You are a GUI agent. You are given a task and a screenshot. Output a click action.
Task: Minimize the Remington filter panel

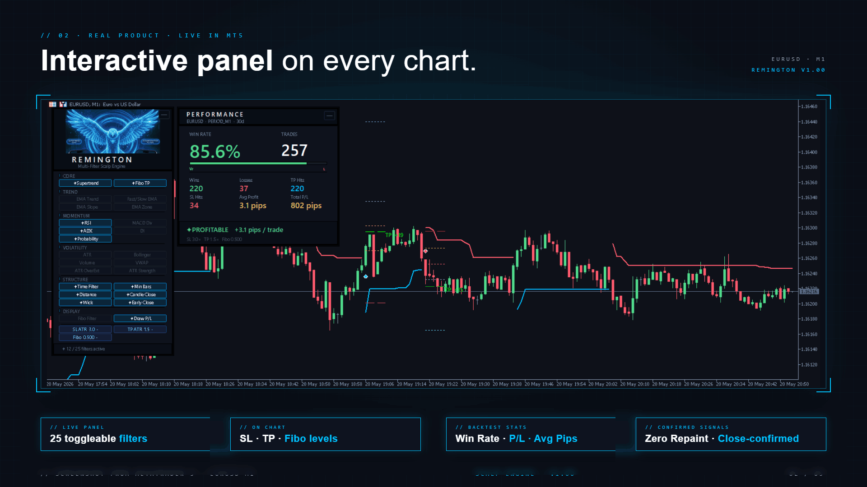pos(164,115)
